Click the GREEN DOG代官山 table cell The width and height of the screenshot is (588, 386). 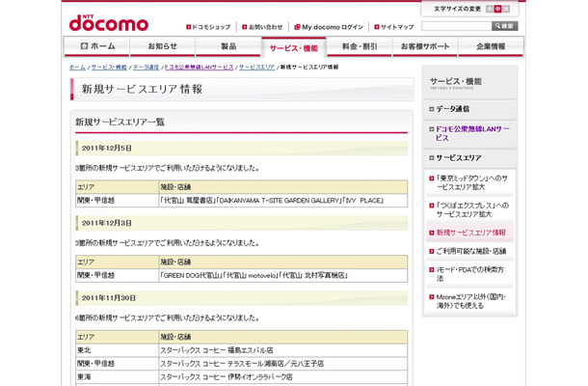click(282, 275)
